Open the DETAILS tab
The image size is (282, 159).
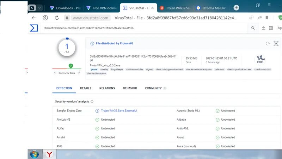click(86, 88)
